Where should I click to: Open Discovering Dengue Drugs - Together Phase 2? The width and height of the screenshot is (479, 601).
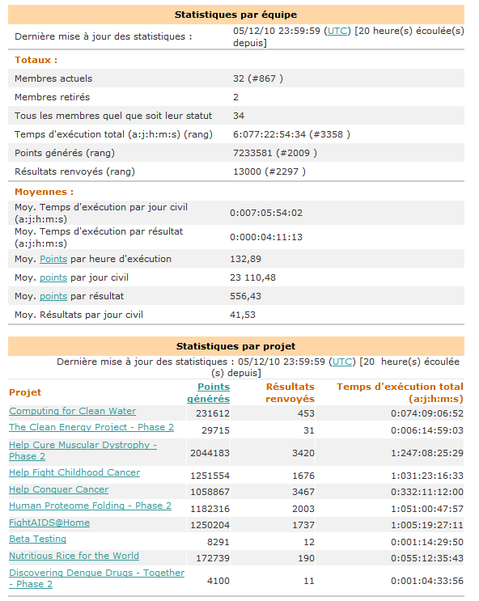coord(96,578)
